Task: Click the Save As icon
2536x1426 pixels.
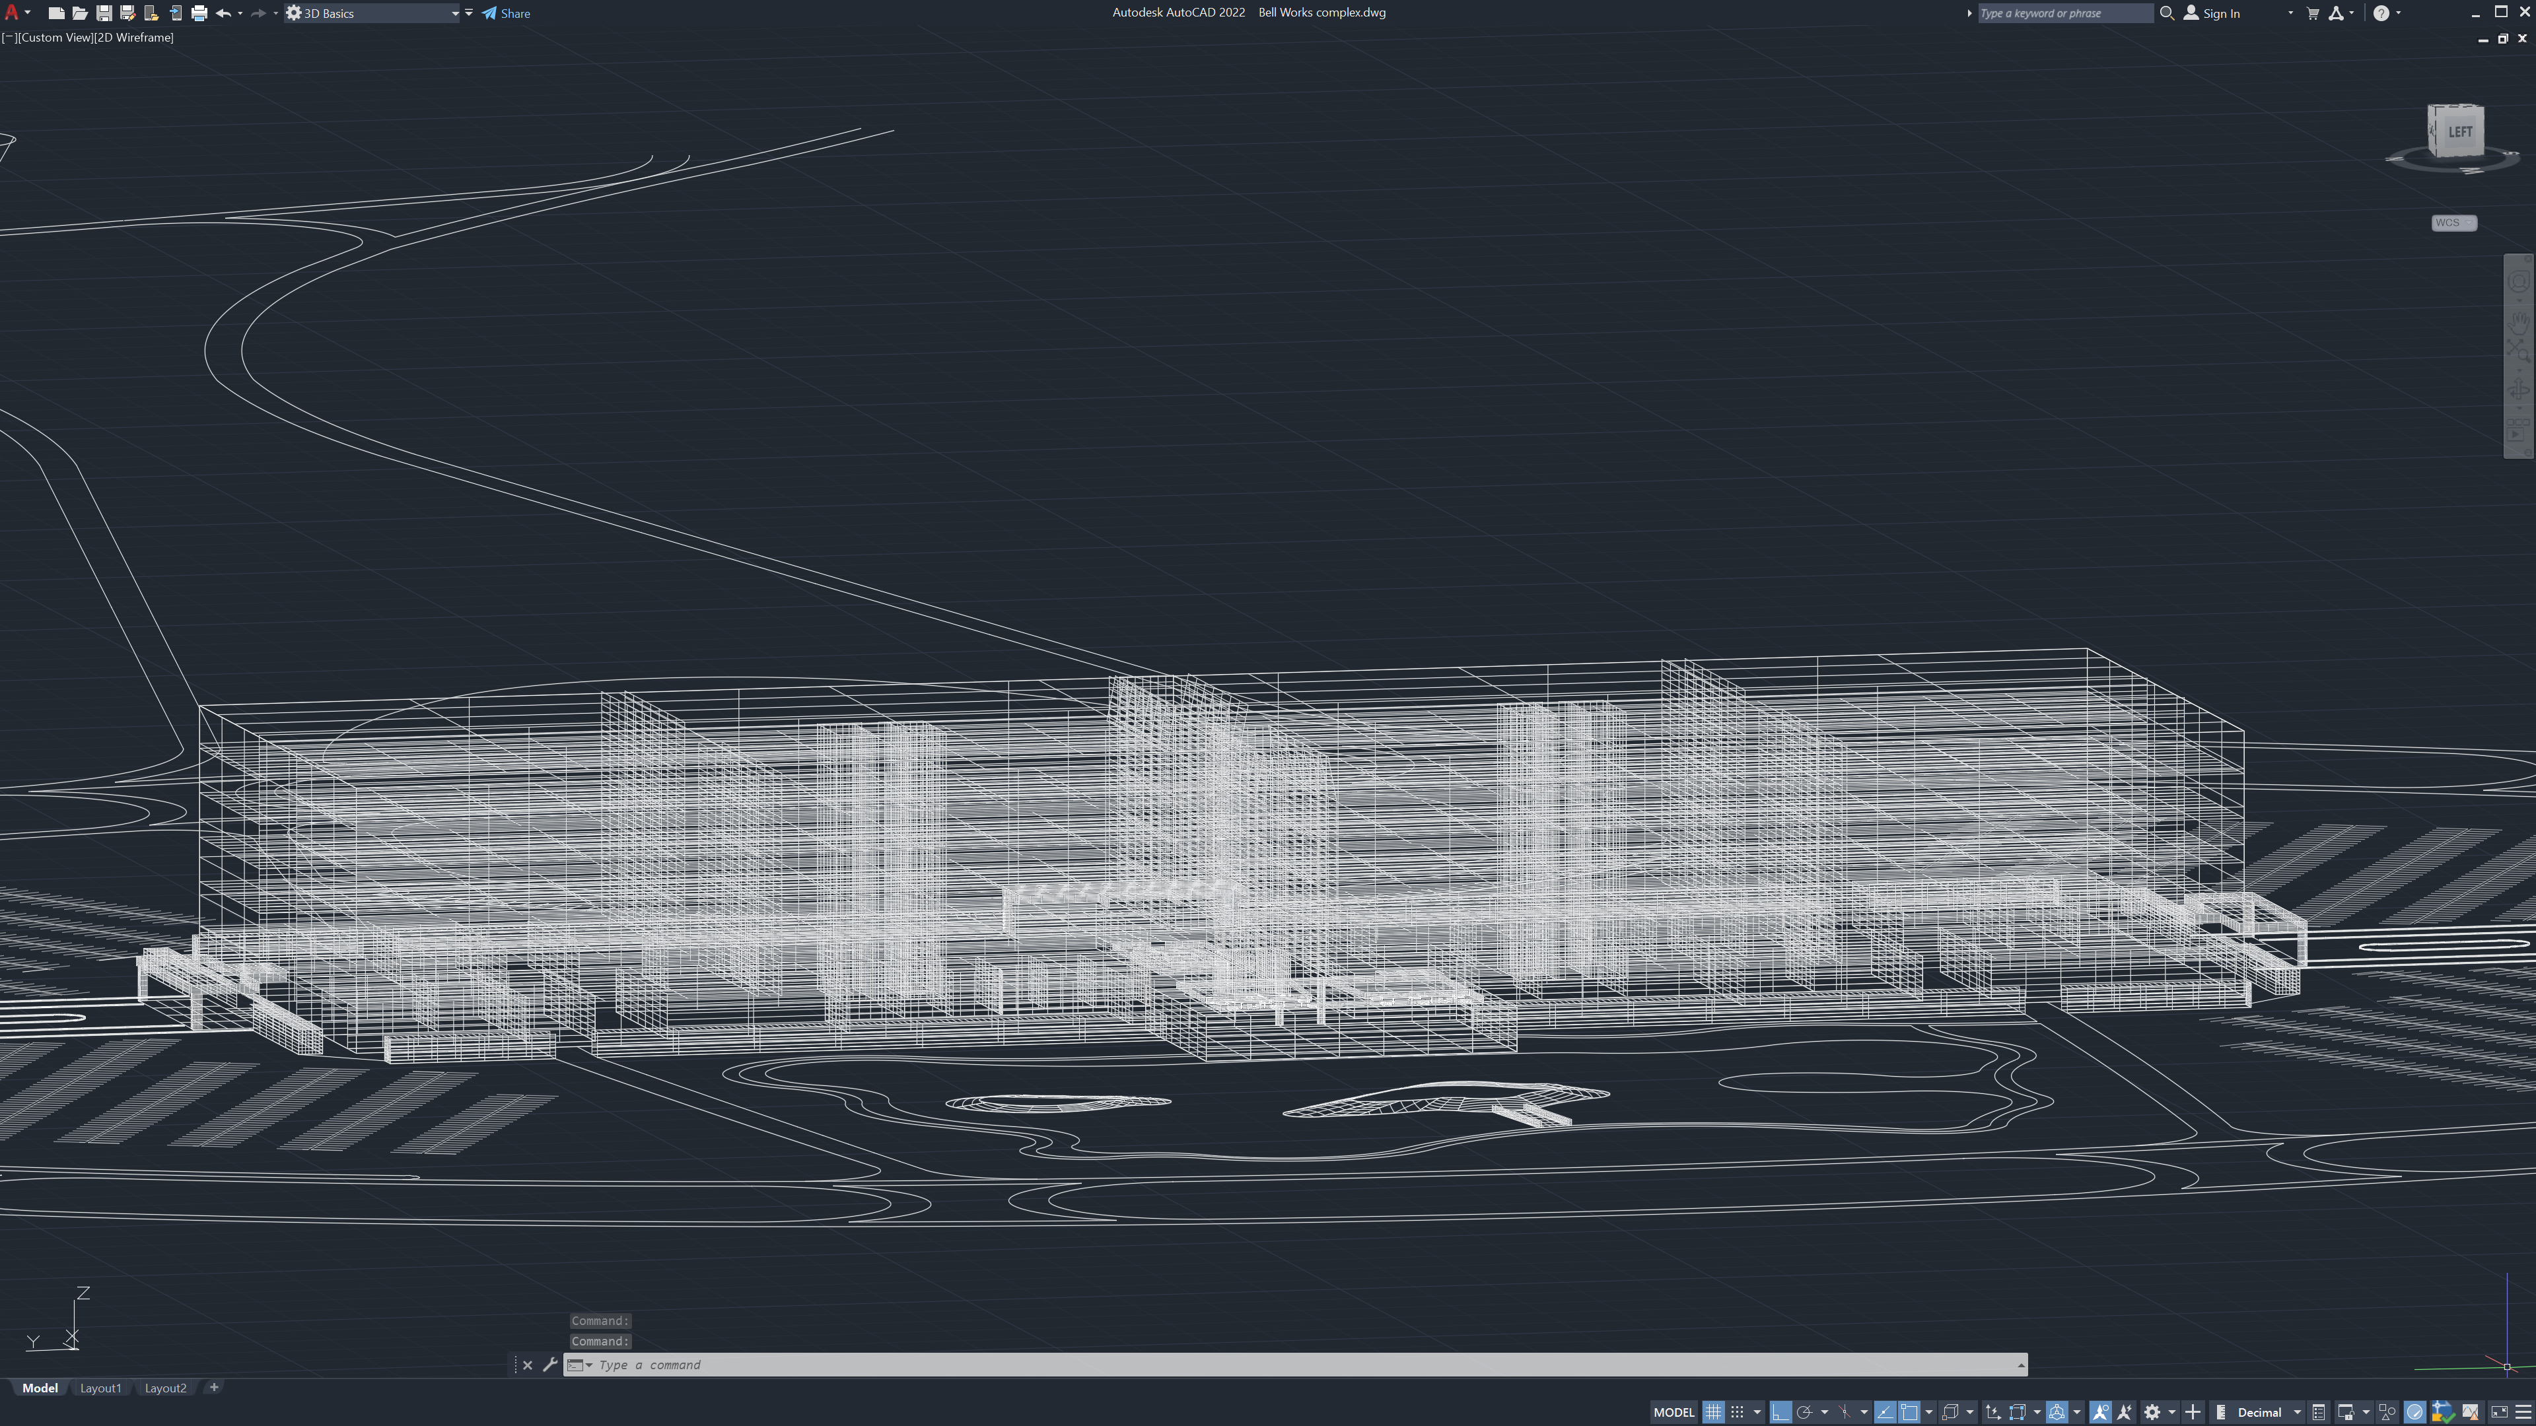Action: (127, 13)
